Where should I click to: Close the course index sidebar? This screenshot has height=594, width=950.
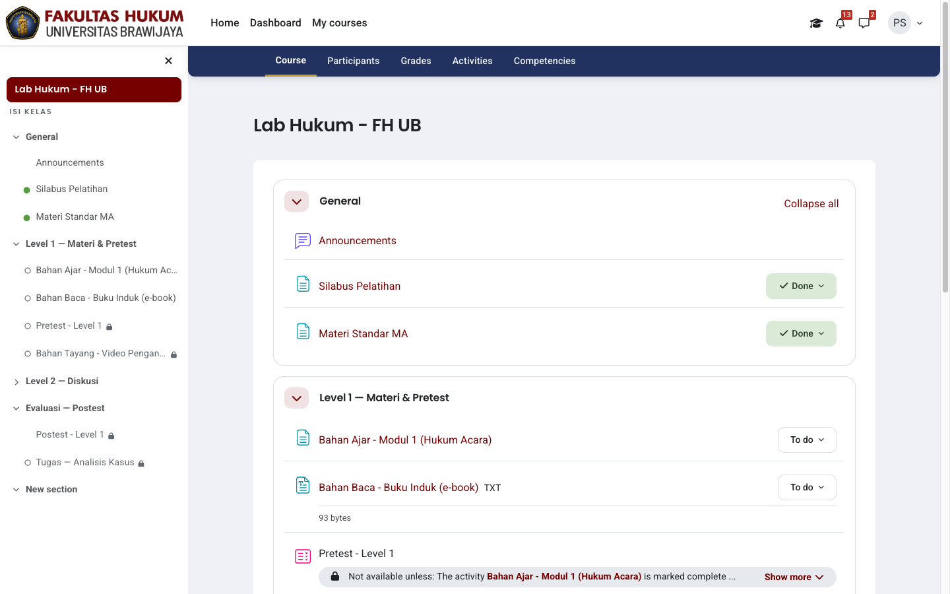coord(168,61)
